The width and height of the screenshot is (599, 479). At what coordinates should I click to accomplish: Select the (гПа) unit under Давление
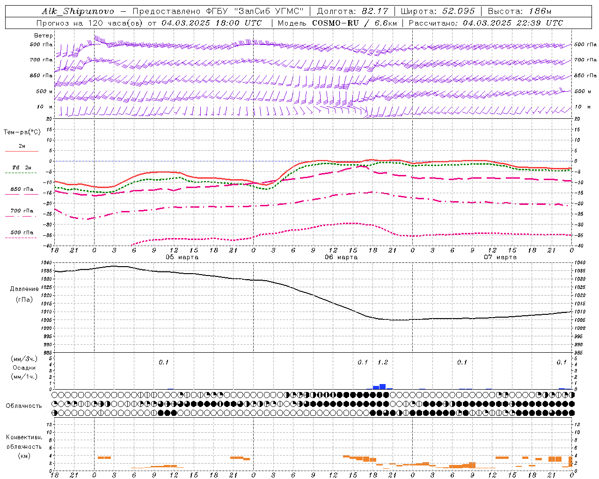[x=24, y=299]
